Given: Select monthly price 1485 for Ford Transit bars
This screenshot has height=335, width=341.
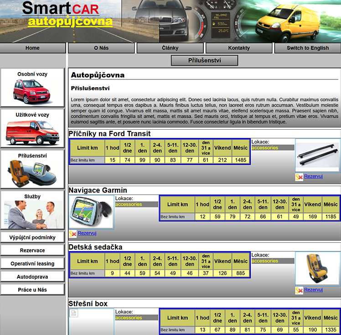Looking at the screenshot, I should pyautogui.click(x=241, y=160).
